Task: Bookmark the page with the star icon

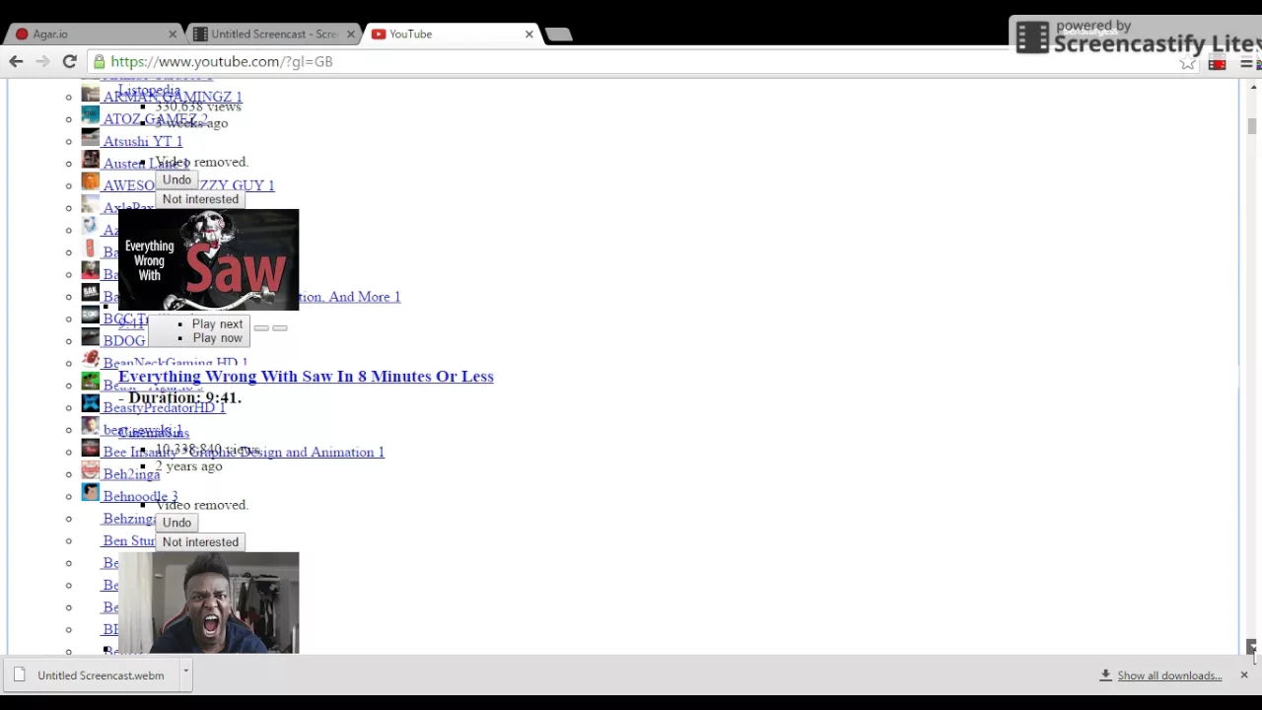Action: [1188, 63]
